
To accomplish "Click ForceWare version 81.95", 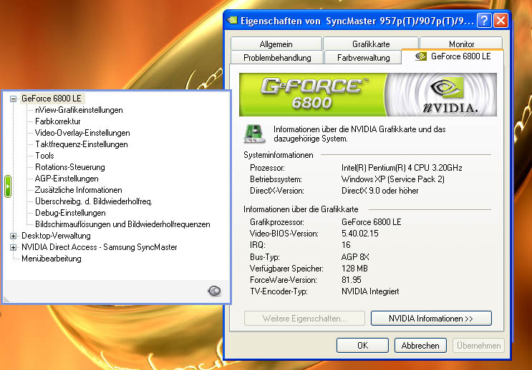I will pos(351,280).
